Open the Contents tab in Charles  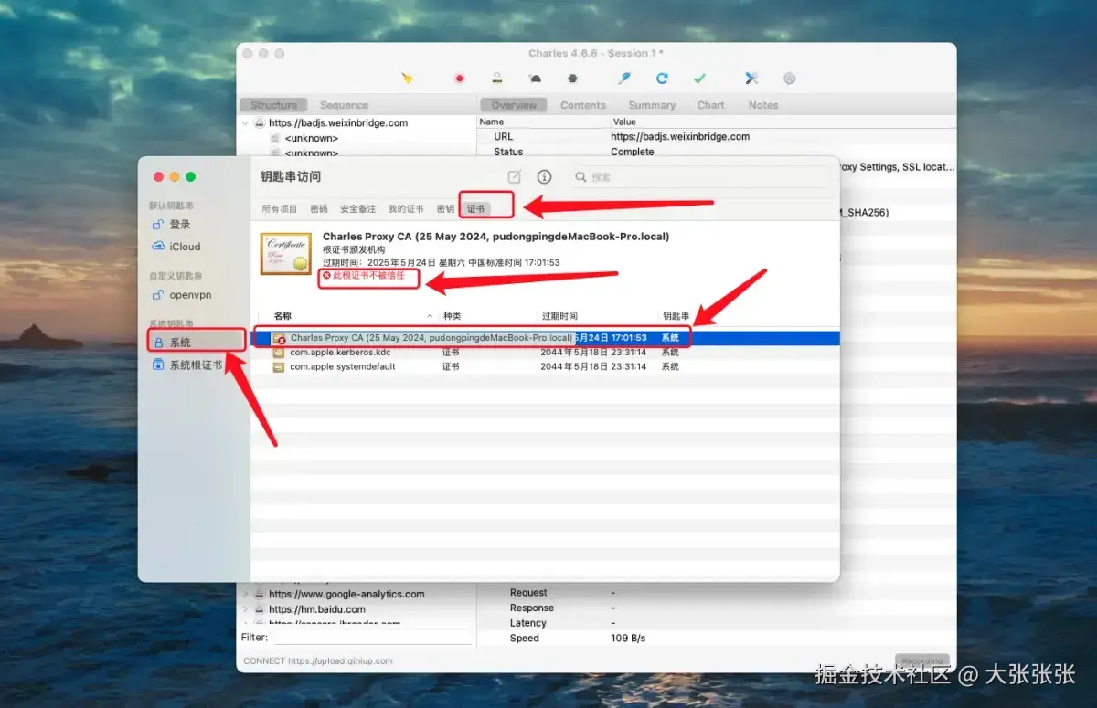pyautogui.click(x=583, y=105)
